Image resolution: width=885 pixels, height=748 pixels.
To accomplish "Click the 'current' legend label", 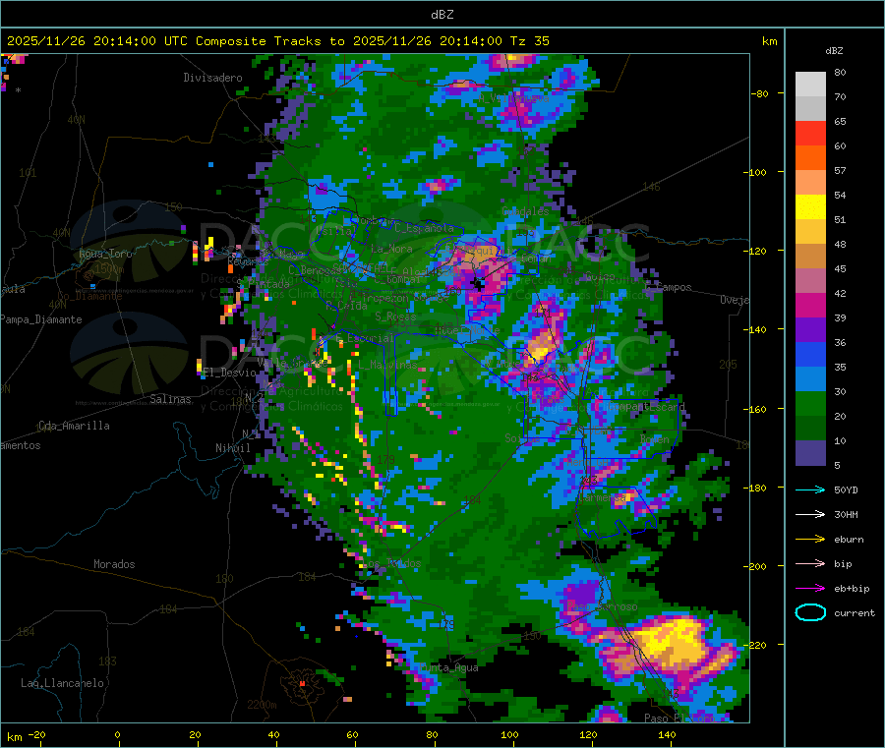I will point(855,613).
